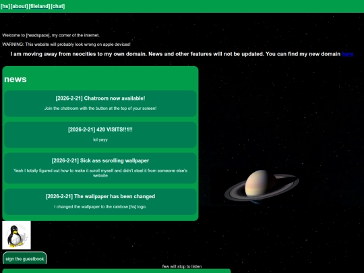Click the 'lol yayy' text

tap(100, 140)
